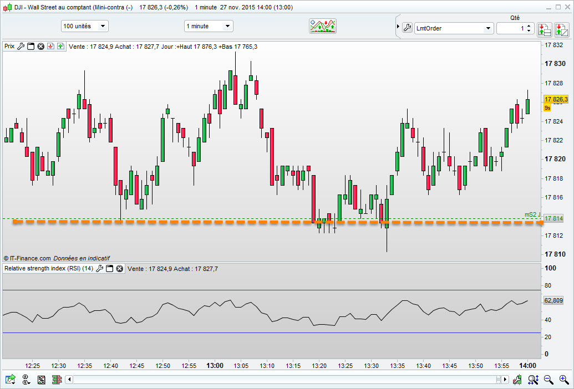Click the horizontal scrollbar thumb handle
Viewport: 574px width, 389px height.
[x=498, y=380]
